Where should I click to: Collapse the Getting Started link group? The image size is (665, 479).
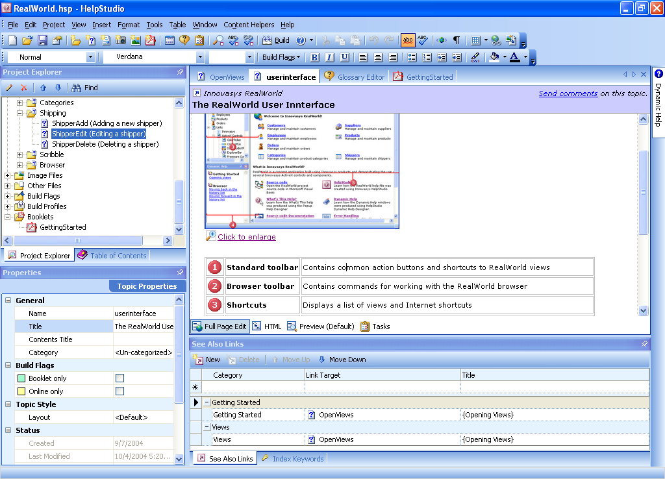pyautogui.click(x=207, y=402)
